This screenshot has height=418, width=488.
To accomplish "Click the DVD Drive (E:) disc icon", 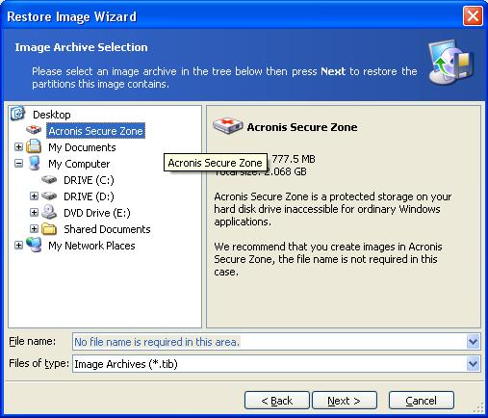I will coord(49,212).
